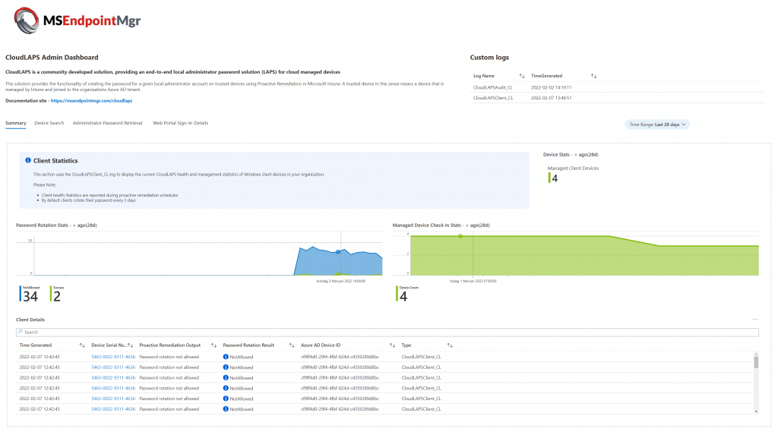Click NotAllowed info icon in last row
778x432 pixels.
226,409
